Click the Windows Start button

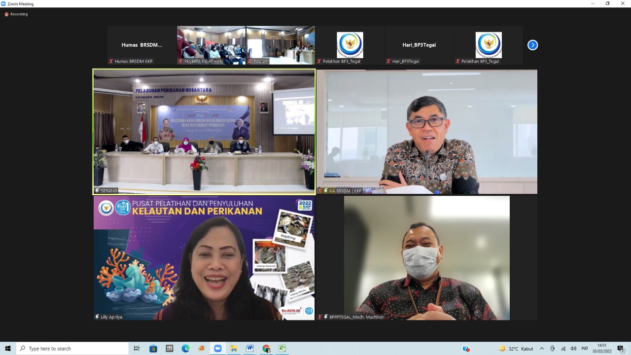(x=8, y=349)
